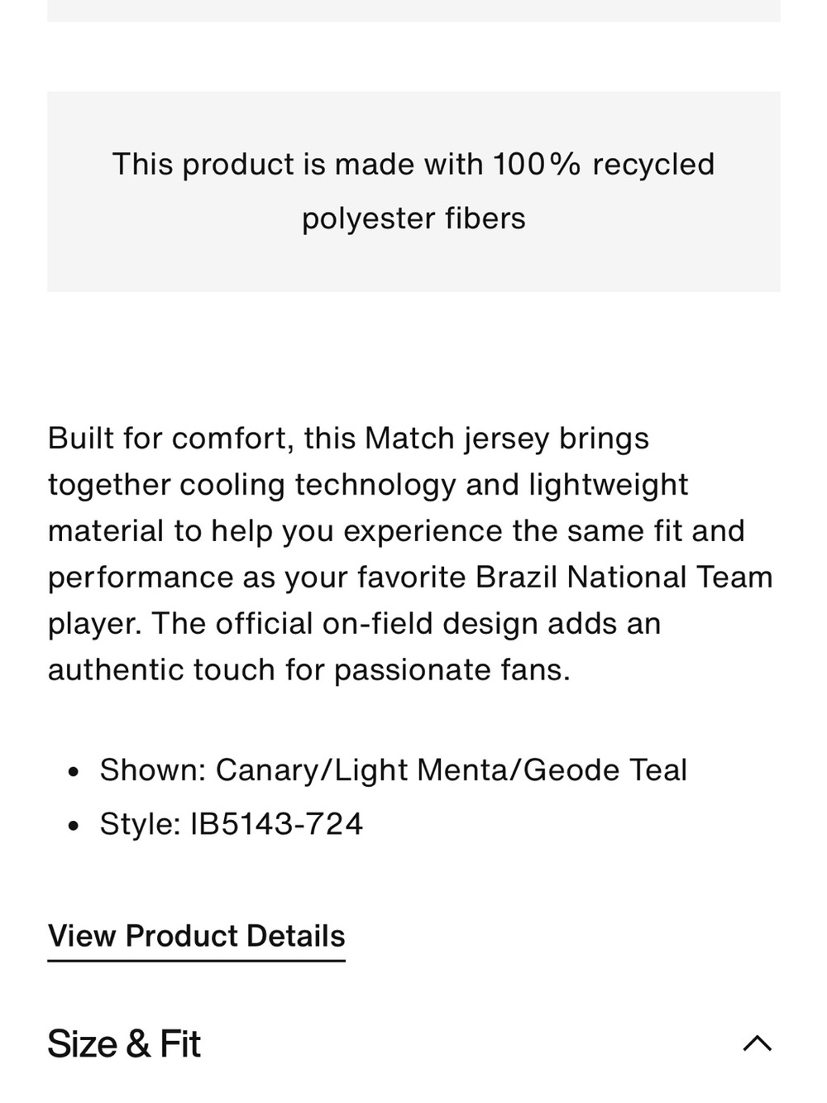Click the "Geode Teal" color name

pos(605,770)
